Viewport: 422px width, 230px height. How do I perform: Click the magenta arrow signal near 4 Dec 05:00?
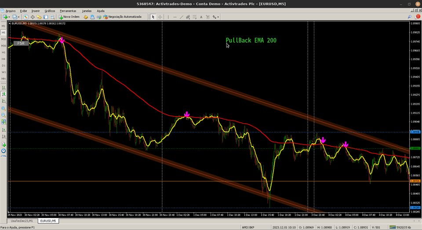[346, 144]
